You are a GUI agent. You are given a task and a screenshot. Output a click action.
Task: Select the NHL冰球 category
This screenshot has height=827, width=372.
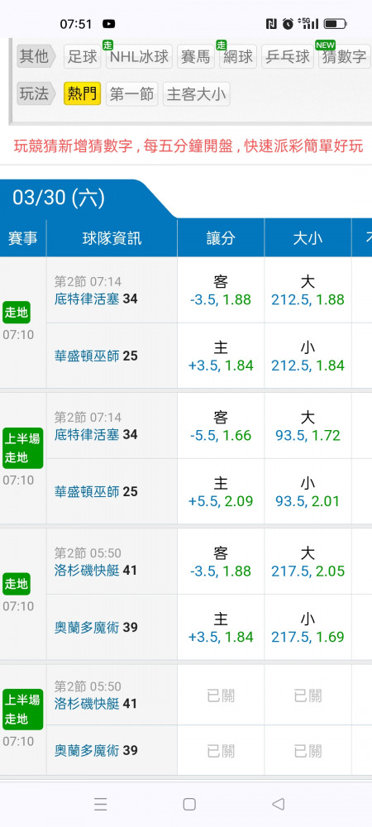pos(139,56)
